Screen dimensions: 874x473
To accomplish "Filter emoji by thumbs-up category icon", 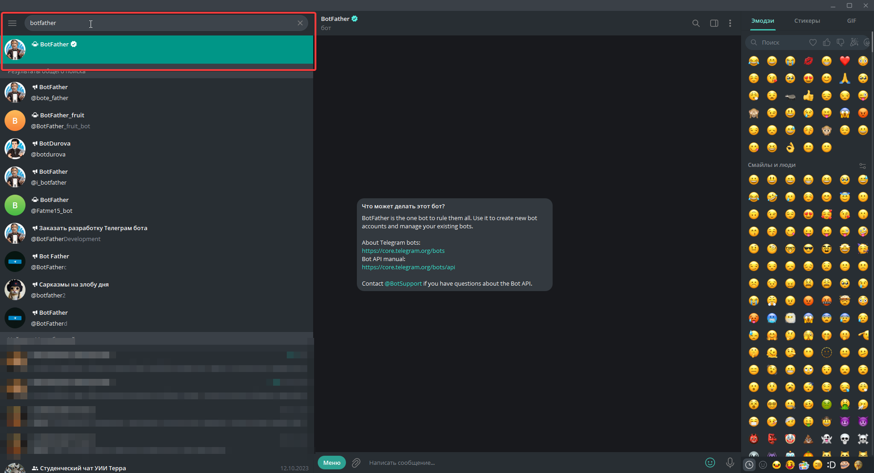I will tap(827, 42).
